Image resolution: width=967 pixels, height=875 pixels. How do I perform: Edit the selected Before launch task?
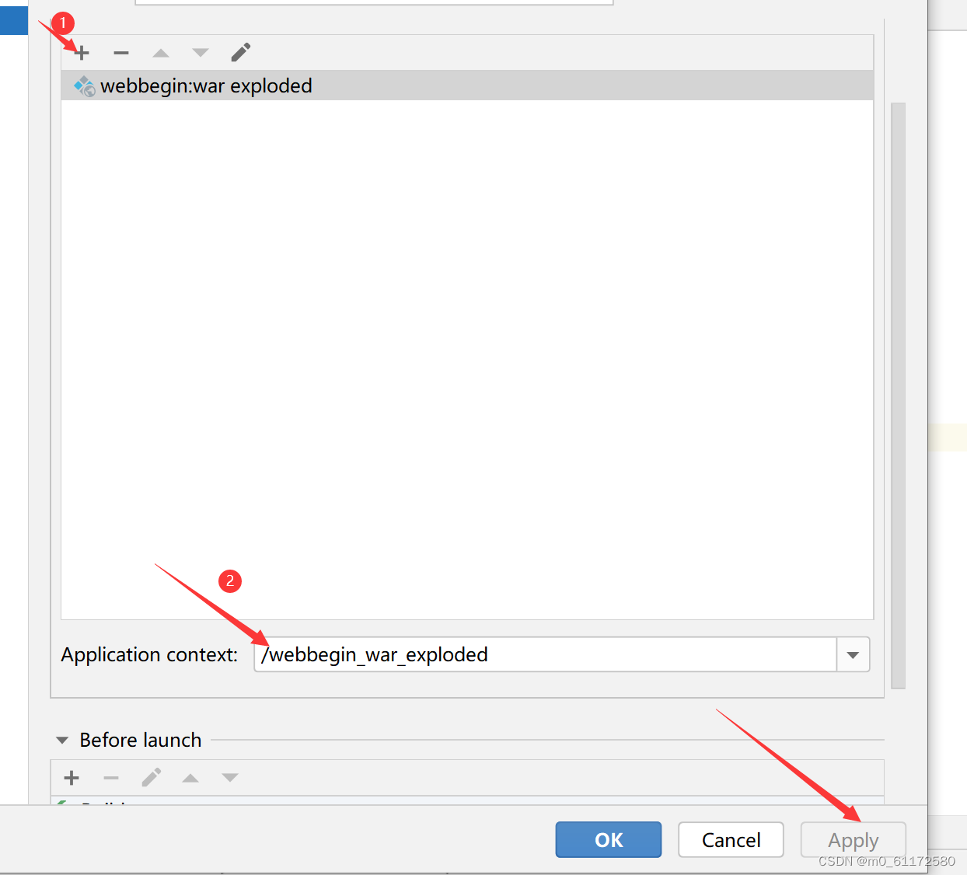coord(152,777)
